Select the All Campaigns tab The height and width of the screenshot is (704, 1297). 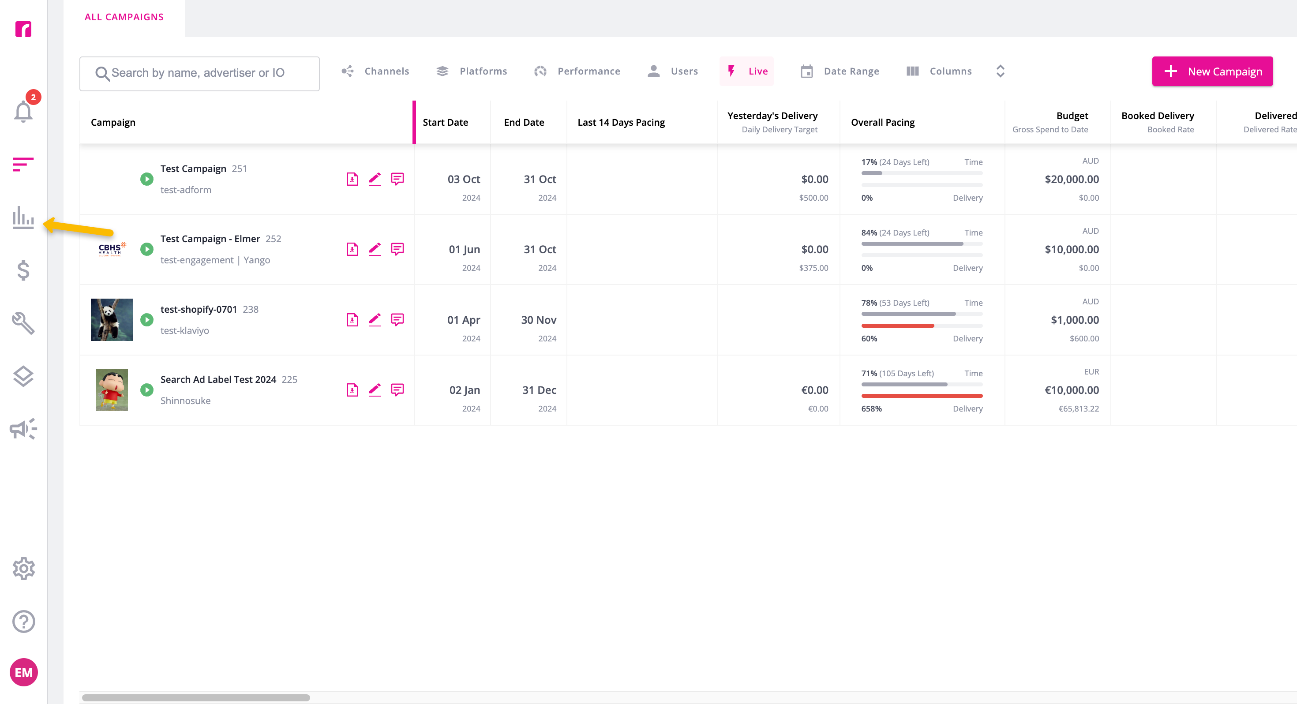[x=124, y=17]
